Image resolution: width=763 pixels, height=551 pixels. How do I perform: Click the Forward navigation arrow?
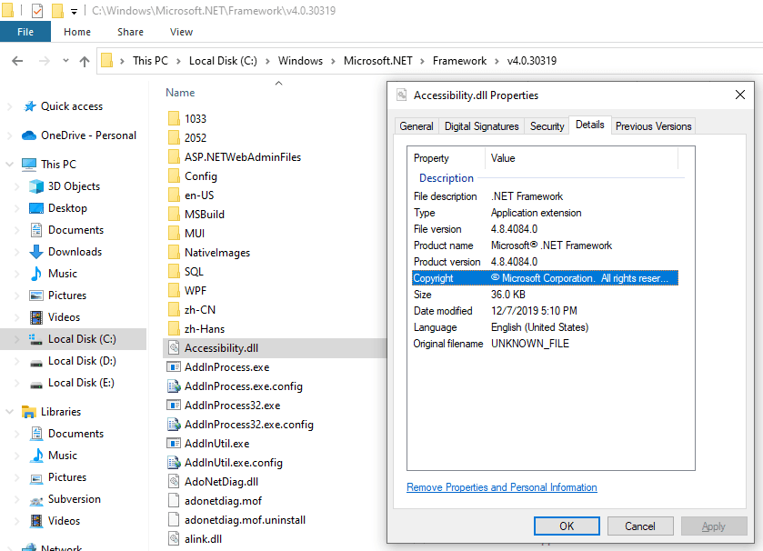click(44, 61)
